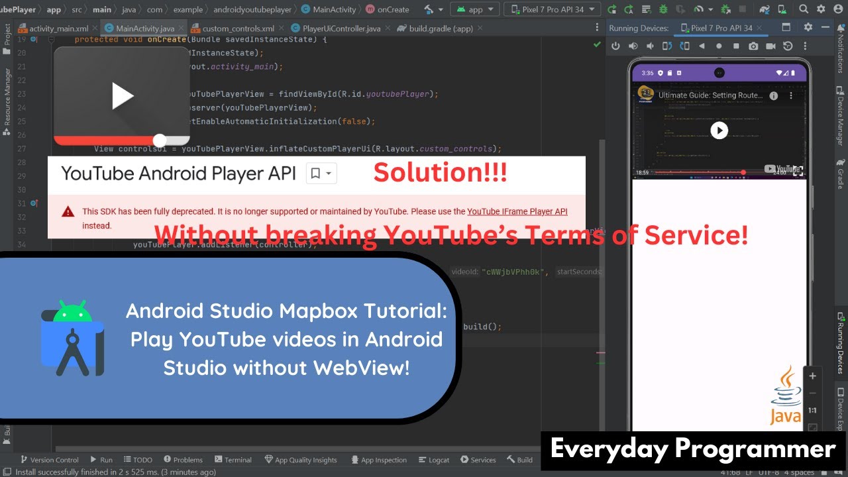Play the YouTube video in the emulator
Image resolution: width=848 pixels, height=477 pixels.
point(719,131)
